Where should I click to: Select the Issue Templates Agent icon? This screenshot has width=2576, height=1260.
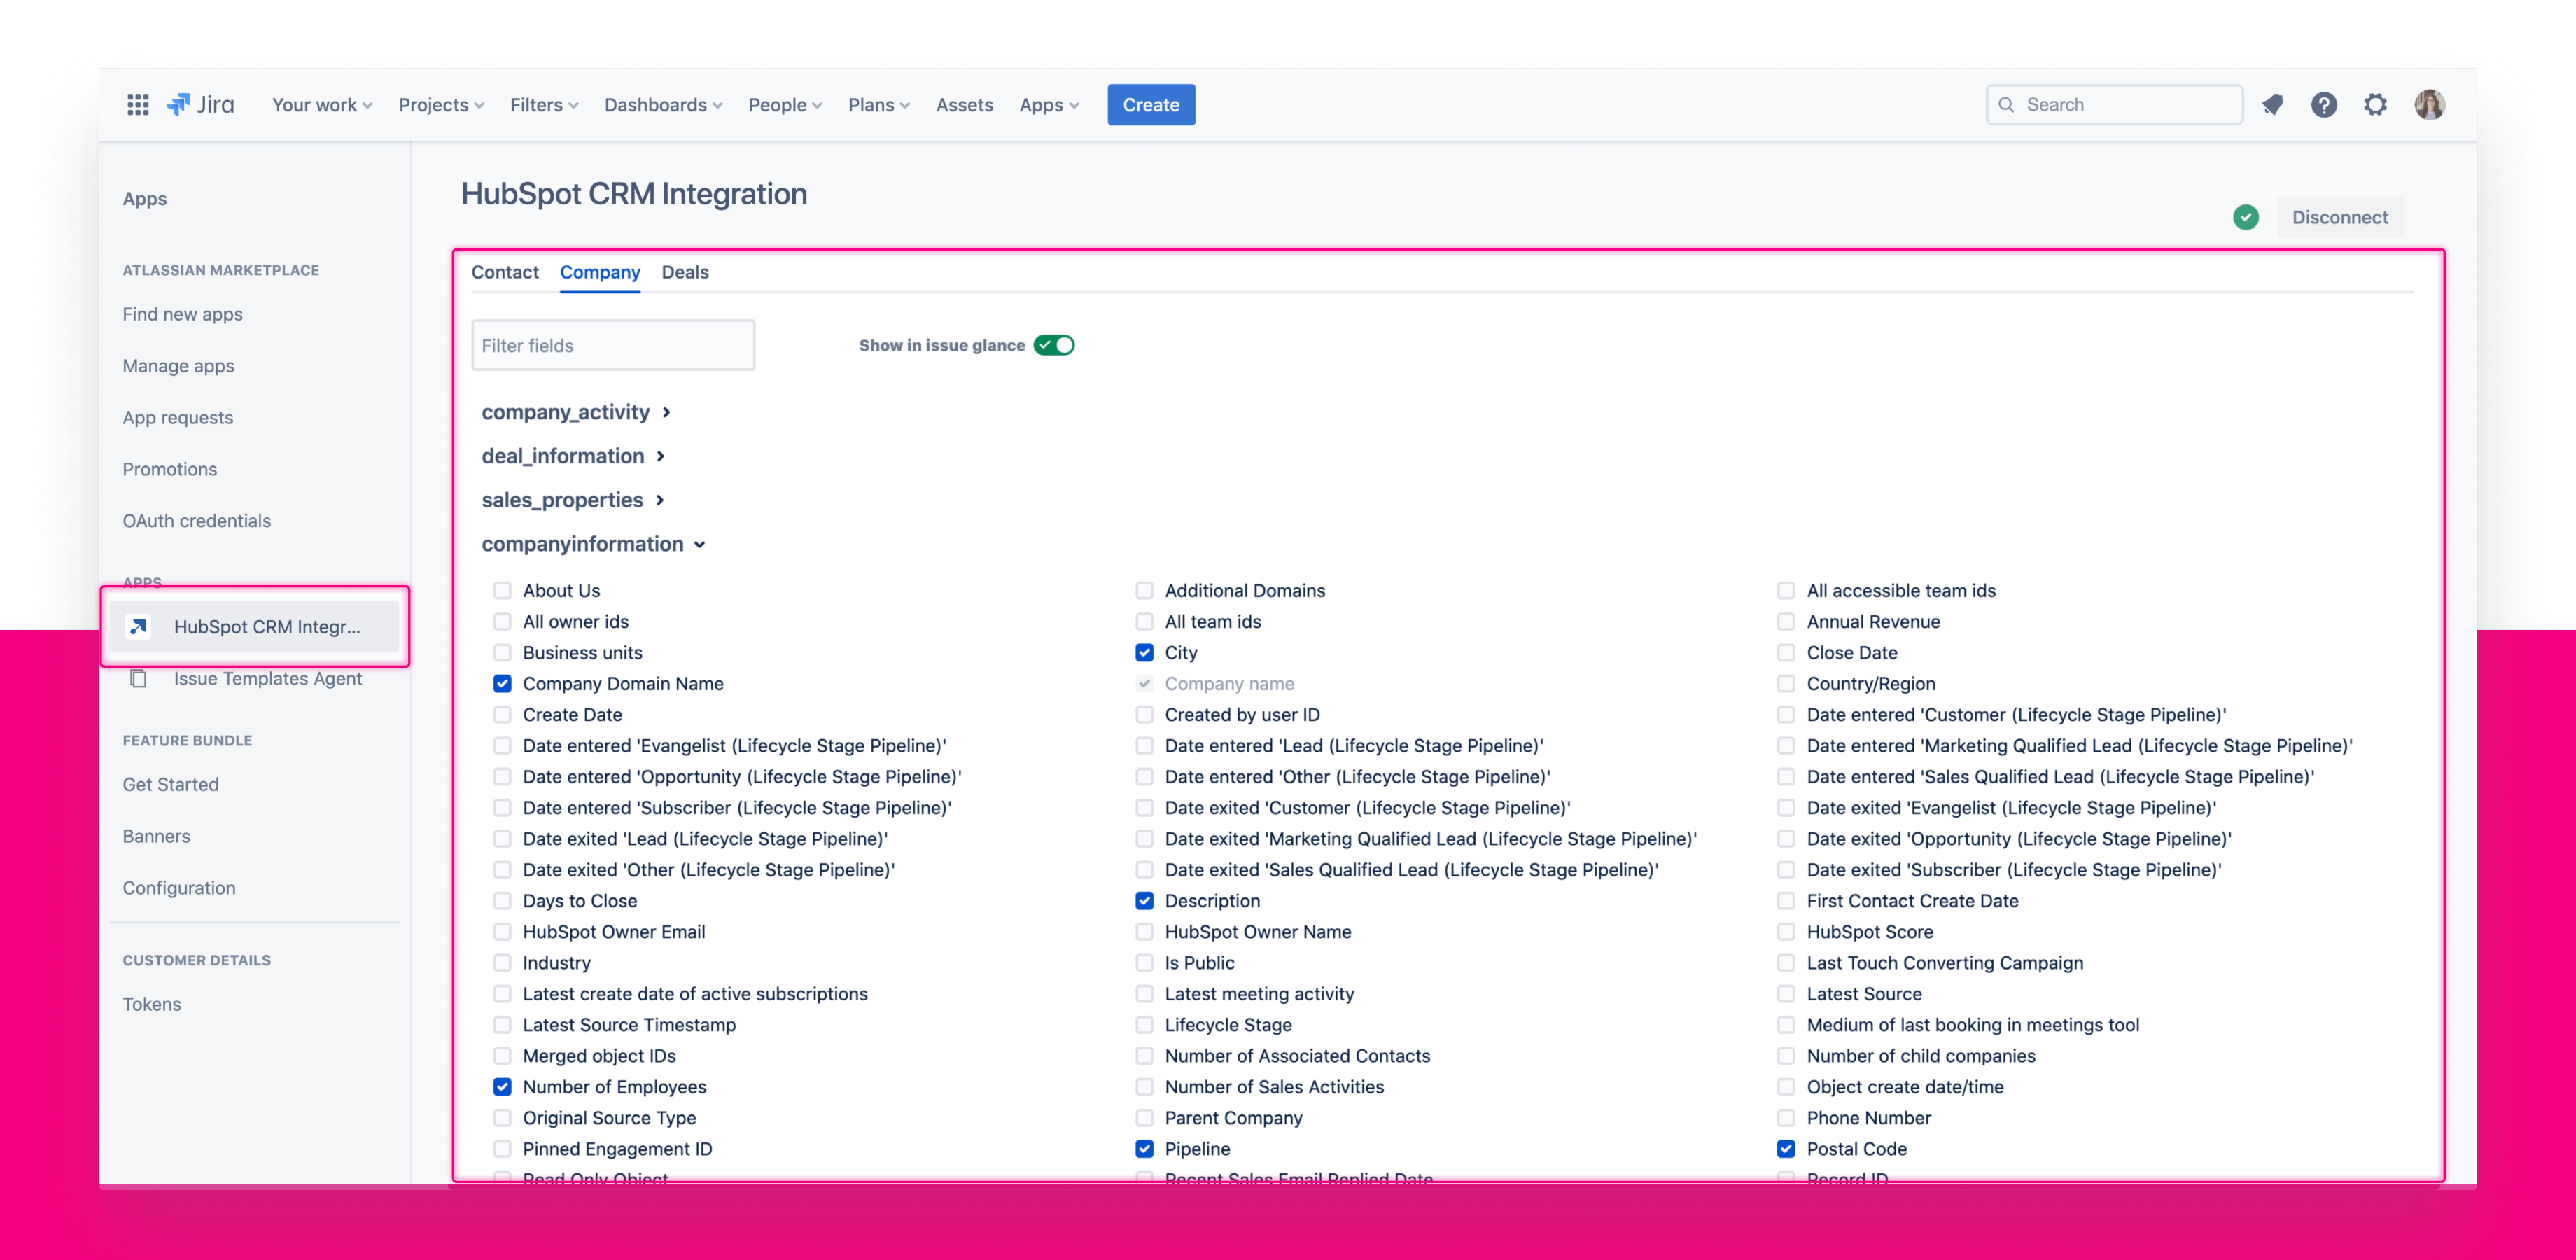point(139,678)
